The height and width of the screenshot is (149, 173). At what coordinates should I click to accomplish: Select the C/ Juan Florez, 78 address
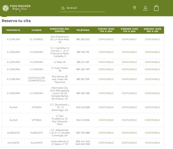coord(60,69)
